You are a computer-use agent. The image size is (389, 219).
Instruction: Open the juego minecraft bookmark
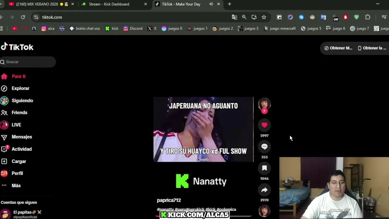point(280,28)
